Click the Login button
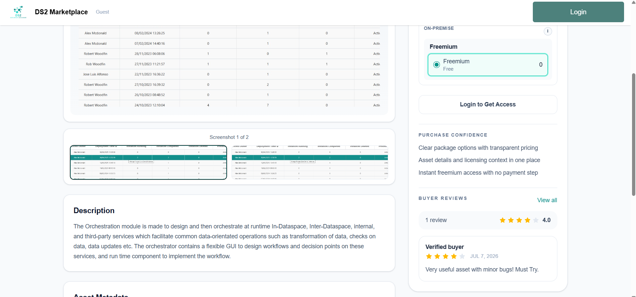Image resolution: width=636 pixels, height=297 pixels. pos(578,12)
